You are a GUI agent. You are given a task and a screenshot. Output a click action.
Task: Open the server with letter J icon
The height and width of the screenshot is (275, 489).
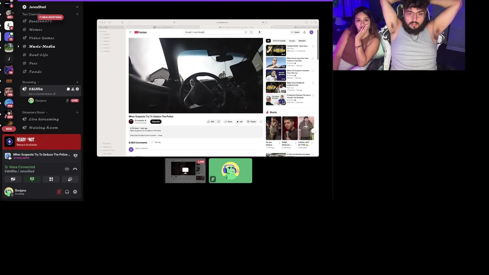pyautogui.click(x=9, y=59)
